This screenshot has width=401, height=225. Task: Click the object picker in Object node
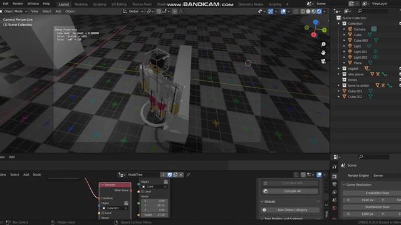coord(165,182)
